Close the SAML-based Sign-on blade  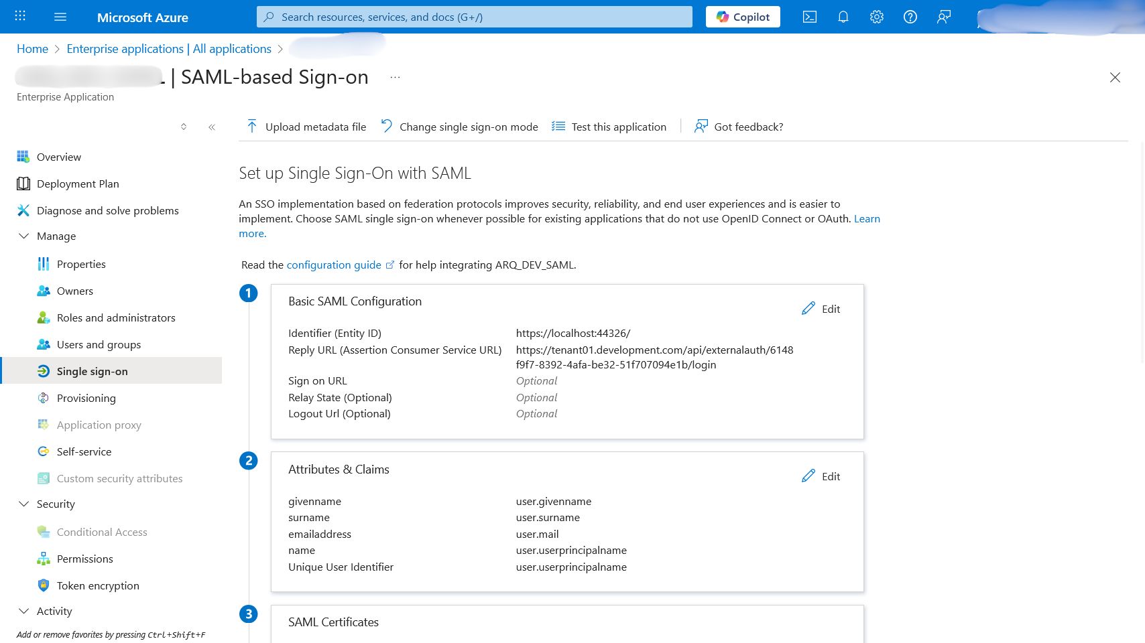(x=1115, y=78)
